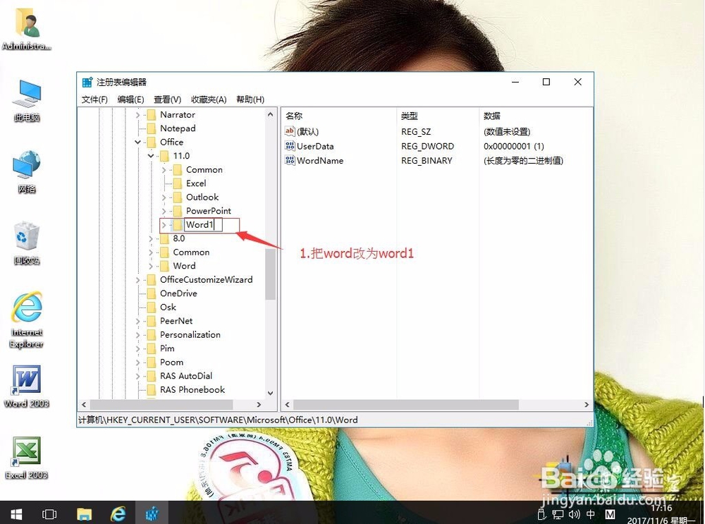The image size is (705, 524).
Task: Click the tree horizontal scrollbar thumb
Action: [x=161, y=404]
